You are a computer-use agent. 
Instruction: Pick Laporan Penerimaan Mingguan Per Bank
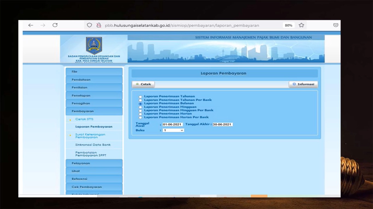[x=140, y=111]
